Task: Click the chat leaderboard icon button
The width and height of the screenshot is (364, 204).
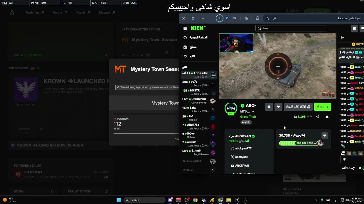Action: click(354, 28)
